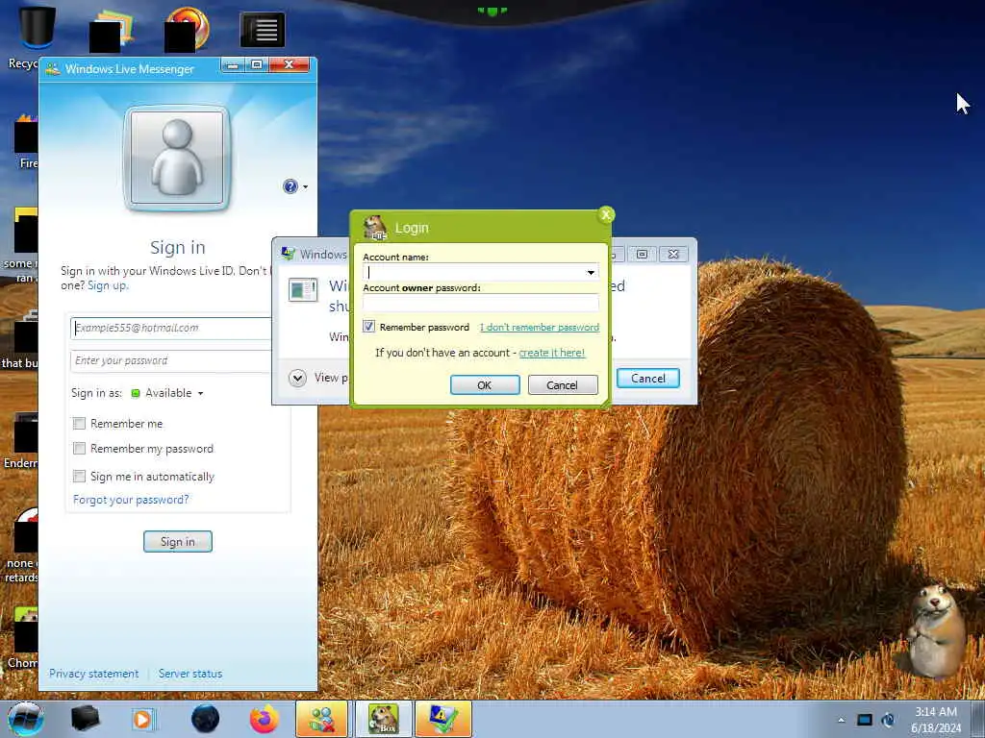Launch media player taskbar icon
985x738 pixels.
[143, 719]
